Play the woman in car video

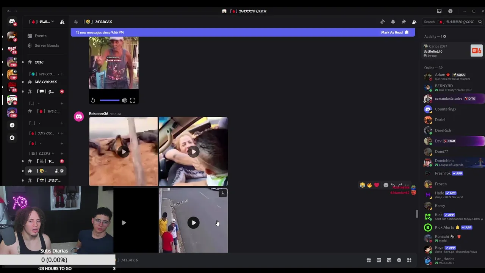point(194,152)
